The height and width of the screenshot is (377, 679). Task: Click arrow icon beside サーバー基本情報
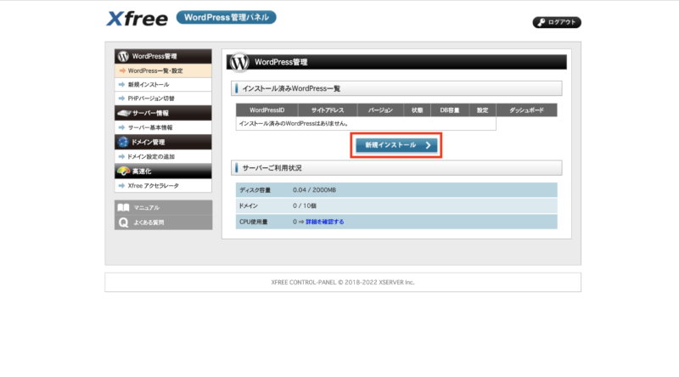[x=121, y=127]
